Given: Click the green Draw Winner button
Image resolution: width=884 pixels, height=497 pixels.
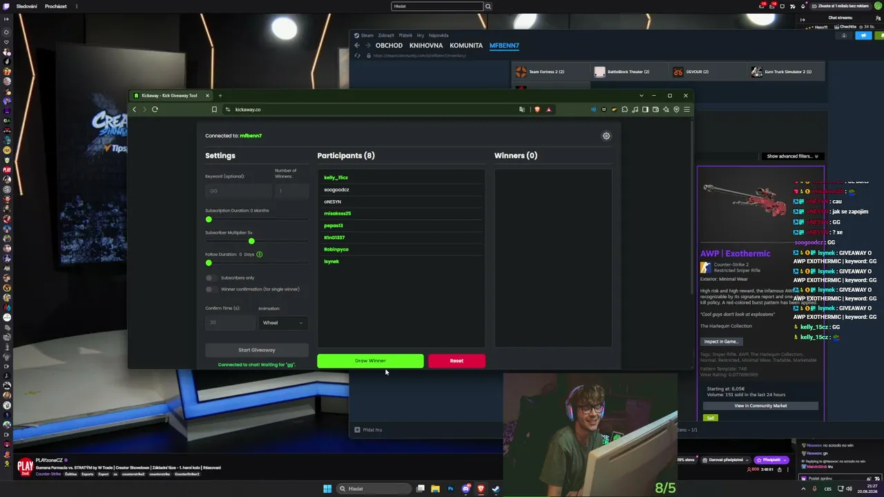Looking at the screenshot, I should point(370,360).
